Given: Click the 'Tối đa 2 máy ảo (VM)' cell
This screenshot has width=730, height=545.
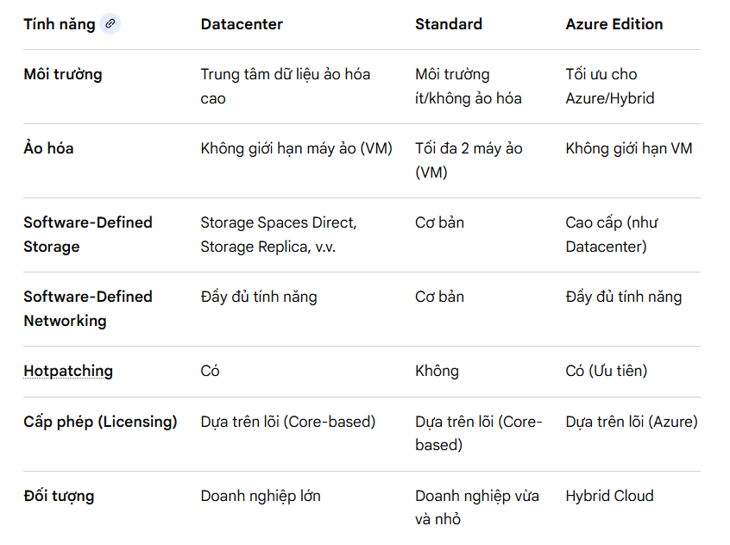Looking at the screenshot, I should [x=469, y=160].
